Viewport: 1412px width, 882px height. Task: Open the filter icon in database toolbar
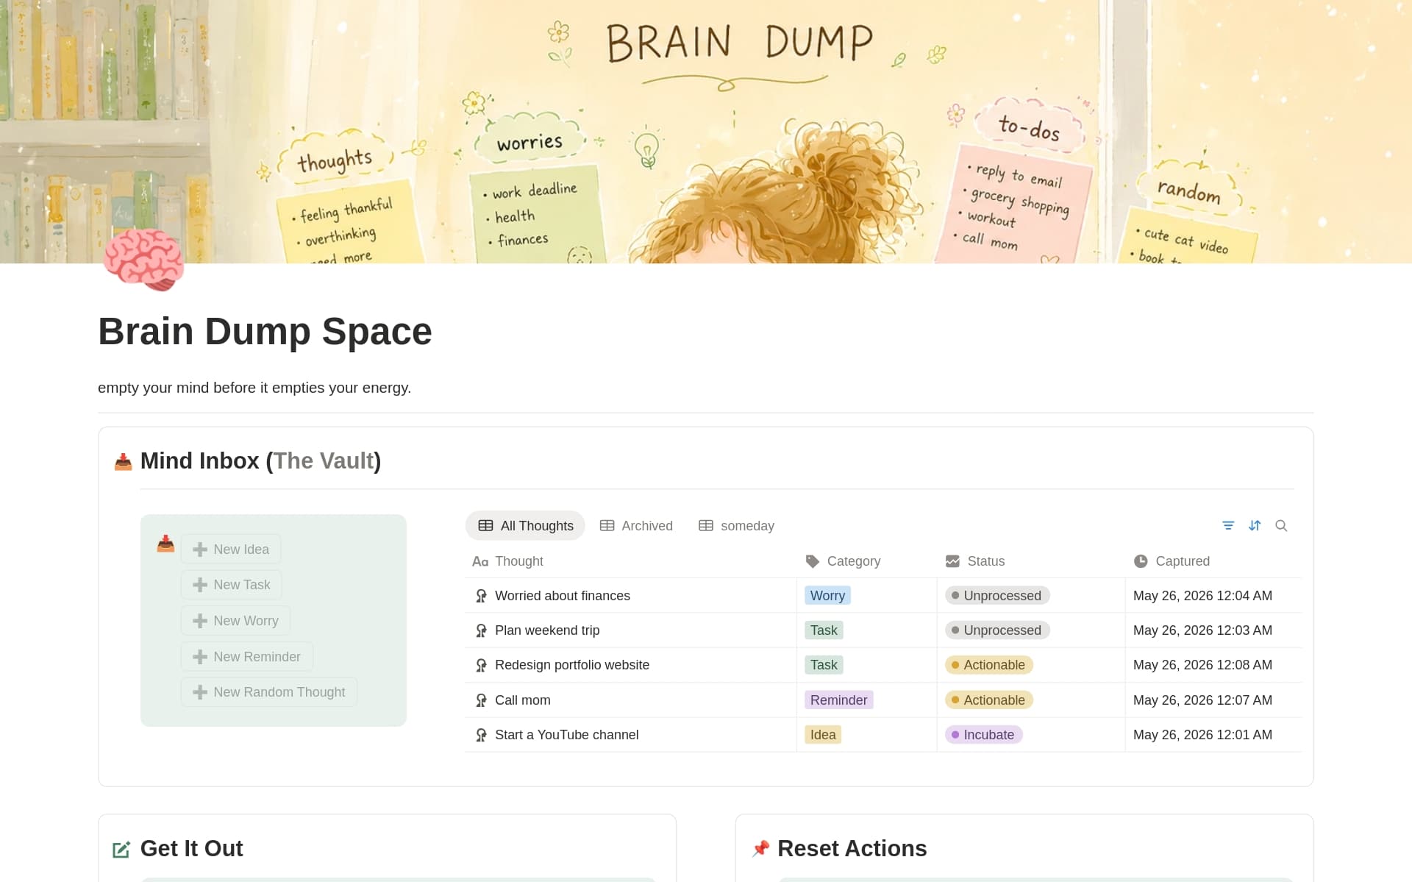[1228, 525]
